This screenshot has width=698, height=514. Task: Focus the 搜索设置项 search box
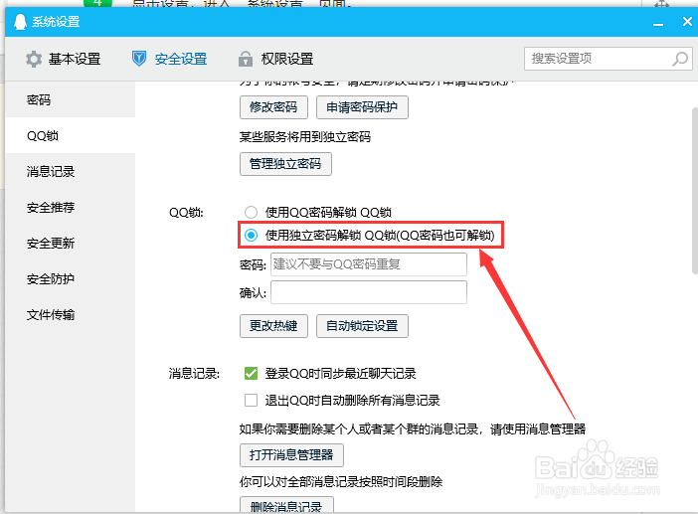[609, 59]
